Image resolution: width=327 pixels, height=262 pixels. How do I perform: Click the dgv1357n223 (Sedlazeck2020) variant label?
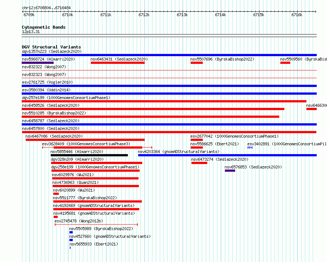(52, 51)
